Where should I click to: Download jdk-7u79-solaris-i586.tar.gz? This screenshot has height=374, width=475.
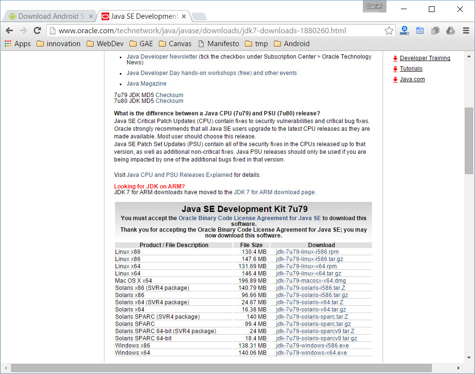point(312,295)
